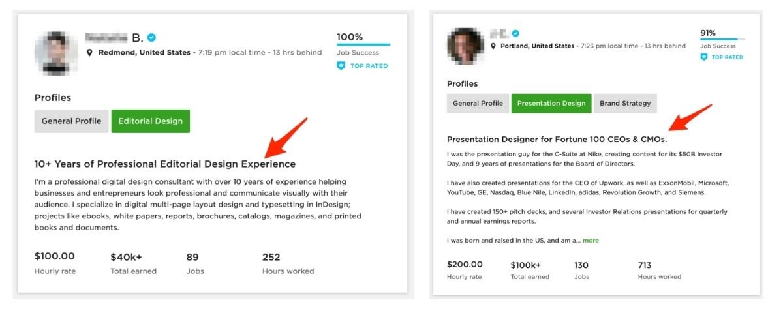
Task: Click the verified badge beside name B.
Action: click(x=151, y=37)
